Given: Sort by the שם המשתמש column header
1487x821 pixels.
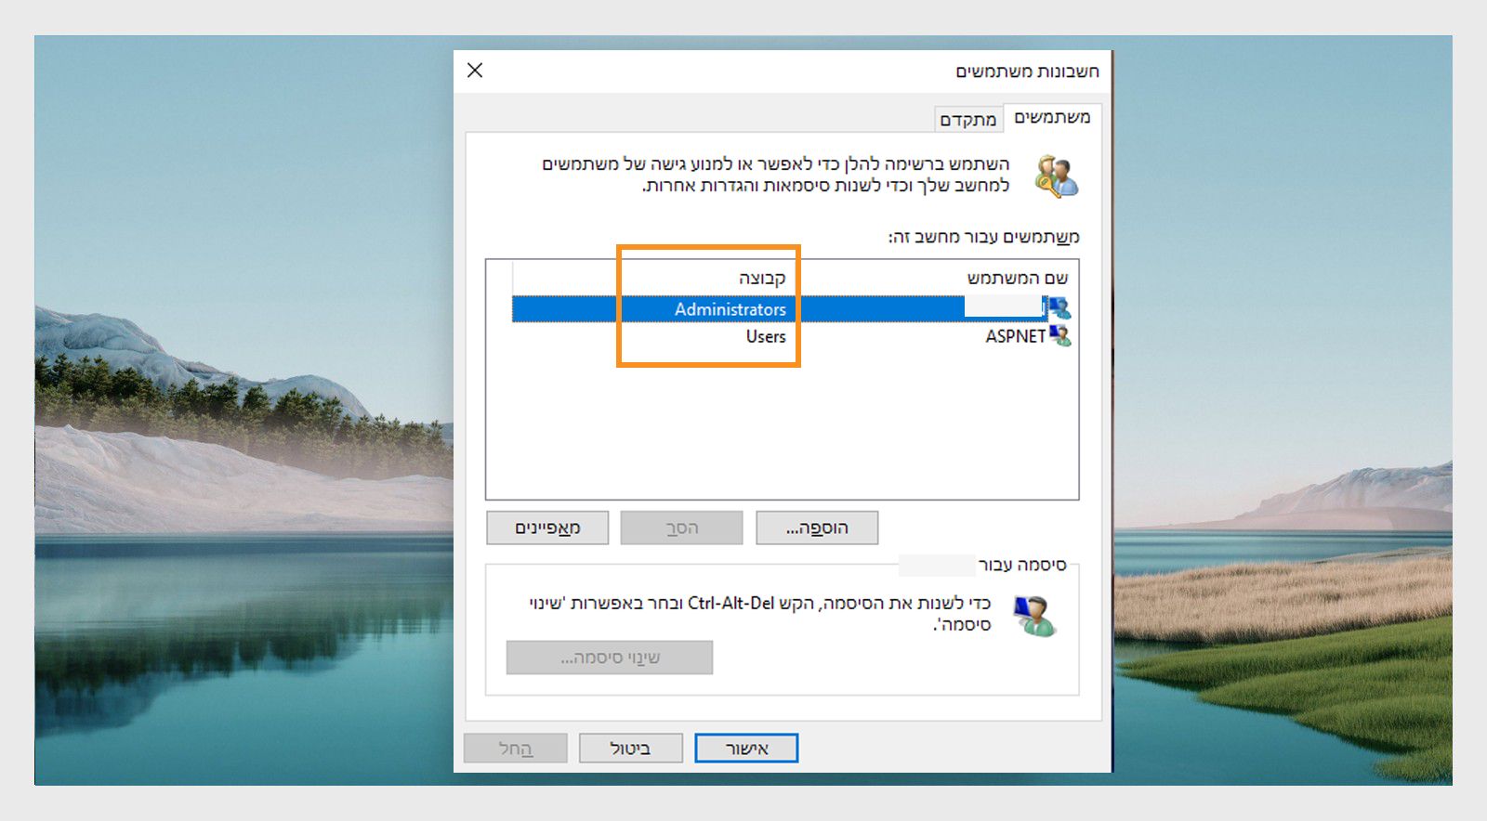Looking at the screenshot, I should click(1018, 278).
